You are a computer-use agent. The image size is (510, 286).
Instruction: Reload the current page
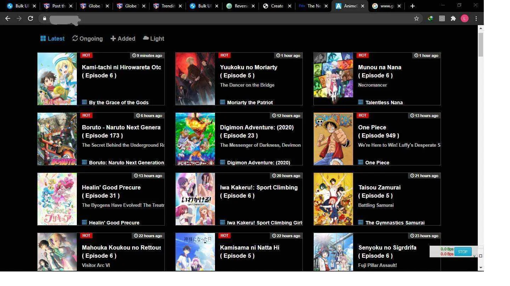30,18
